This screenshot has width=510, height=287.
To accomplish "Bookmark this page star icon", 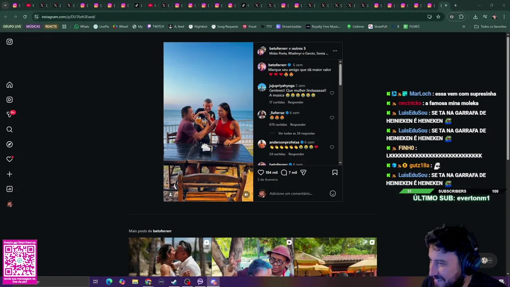I will pos(438,17).
